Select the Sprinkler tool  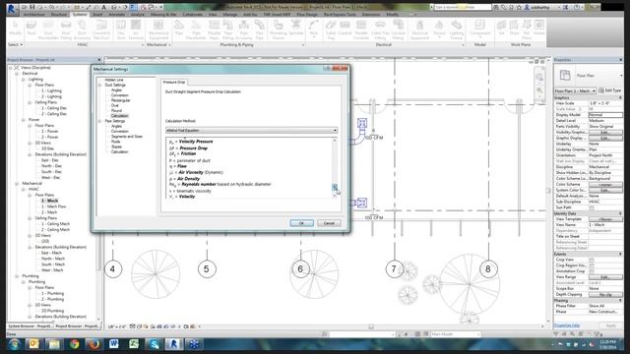pyautogui.click(x=296, y=29)
